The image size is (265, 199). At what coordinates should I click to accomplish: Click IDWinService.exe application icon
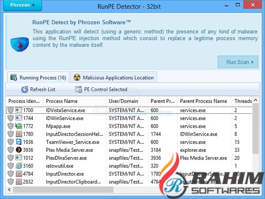19,118
